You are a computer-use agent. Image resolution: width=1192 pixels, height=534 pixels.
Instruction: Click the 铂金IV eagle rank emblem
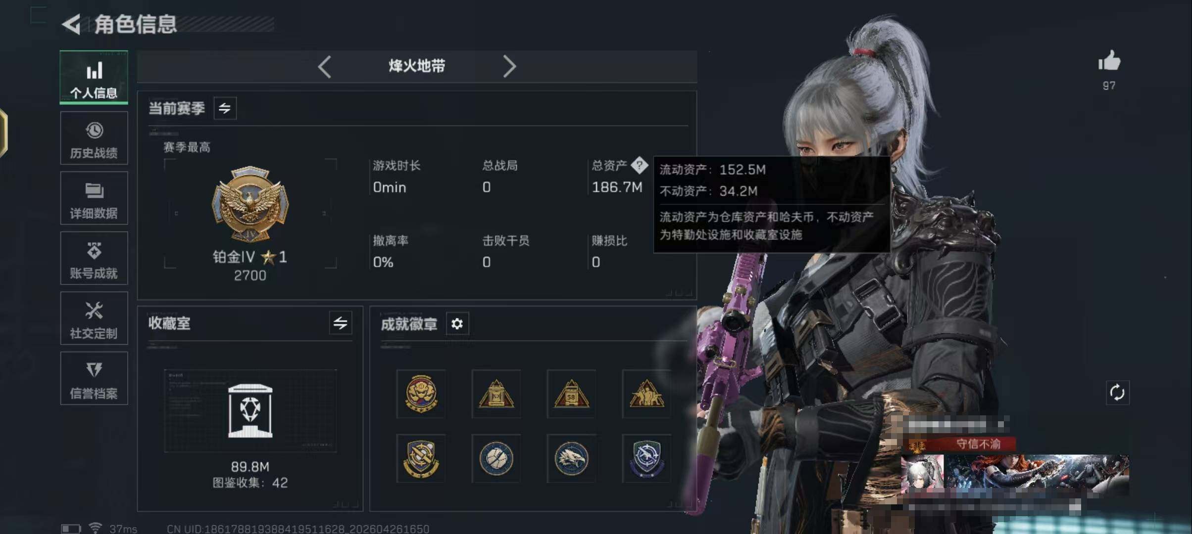tap(250, 204)
